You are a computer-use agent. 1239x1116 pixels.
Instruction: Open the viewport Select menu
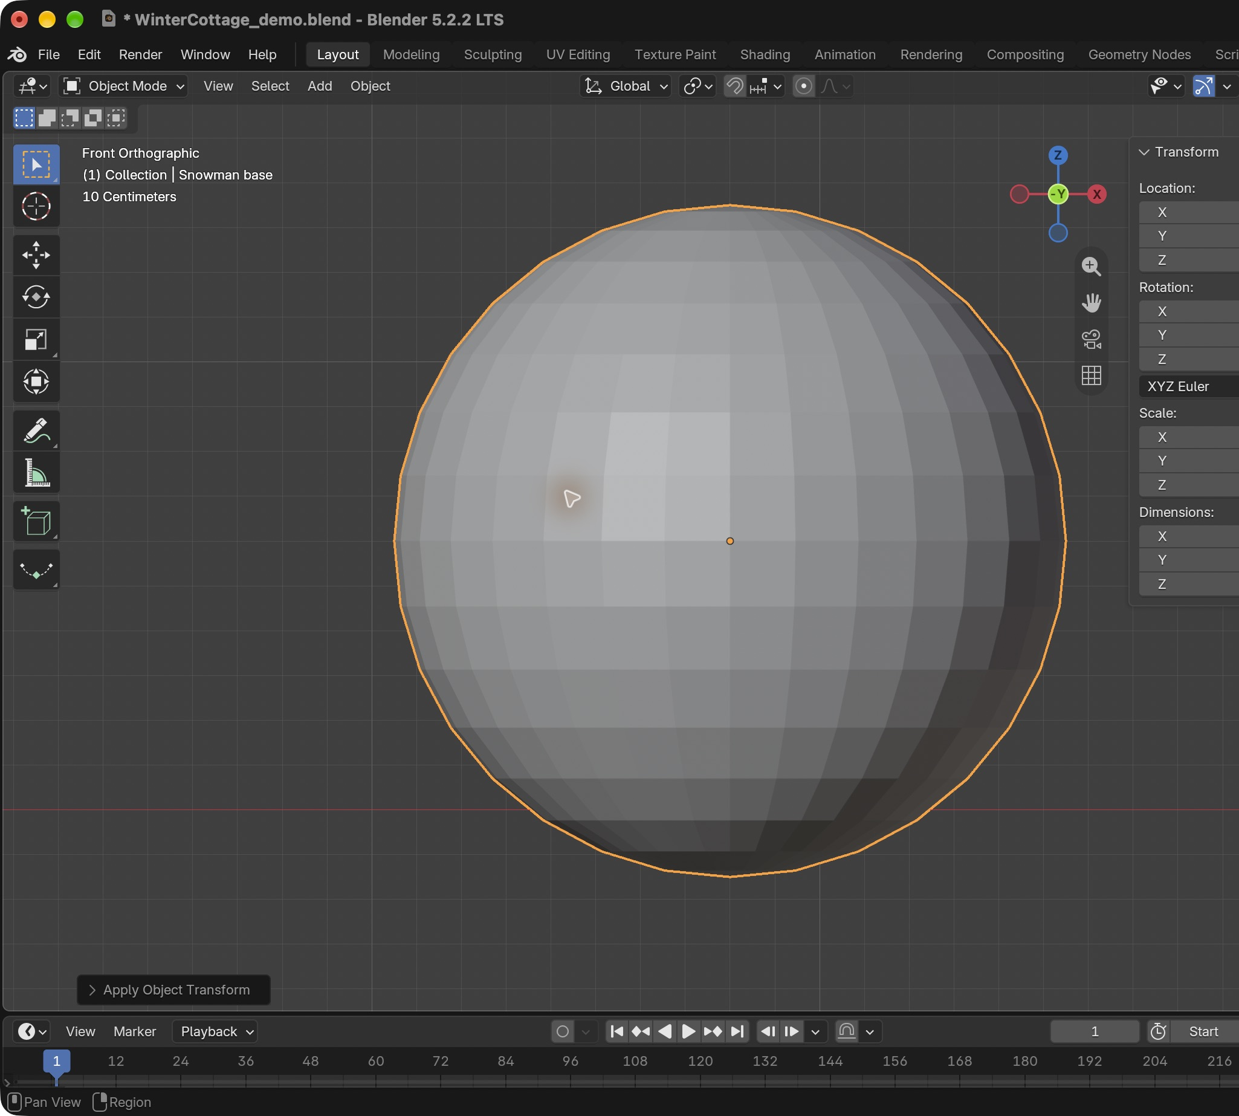[x=270, y=86]
